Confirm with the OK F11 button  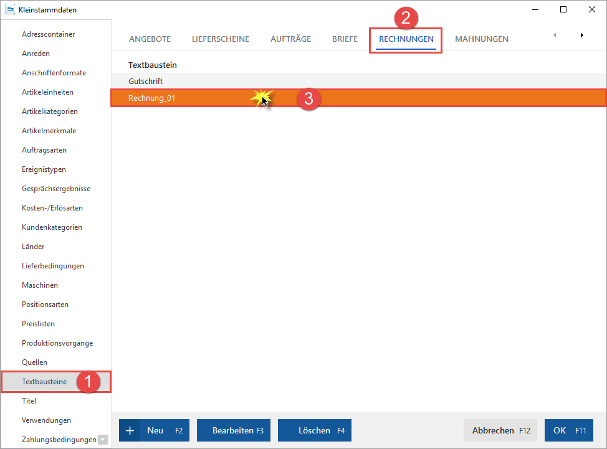coord(568,430)
